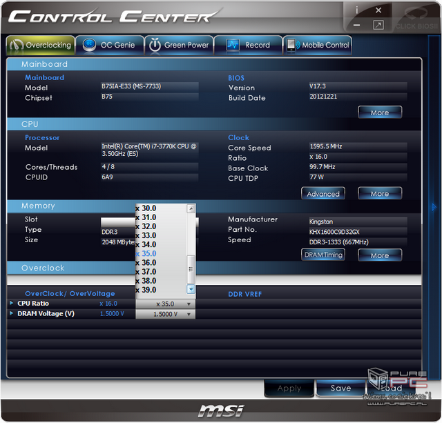Click More in Mainboard section
This screenshot has width=442, height=423.
pos(380,112)
